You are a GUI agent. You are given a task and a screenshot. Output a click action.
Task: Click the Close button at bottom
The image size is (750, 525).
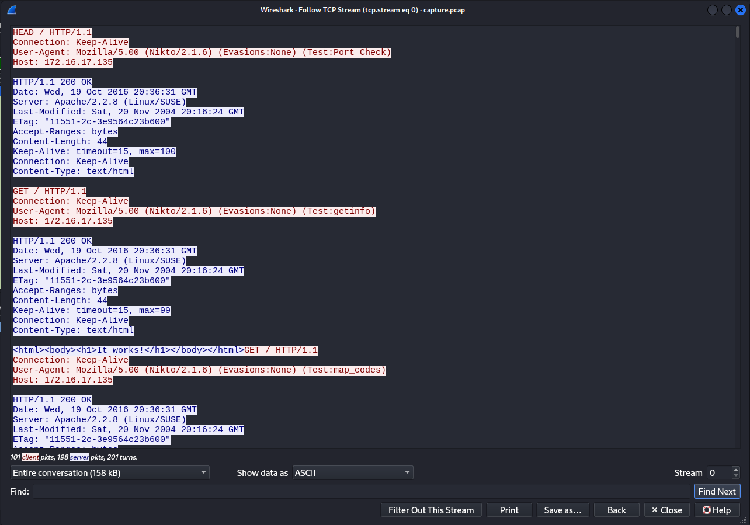click(667, 510)
